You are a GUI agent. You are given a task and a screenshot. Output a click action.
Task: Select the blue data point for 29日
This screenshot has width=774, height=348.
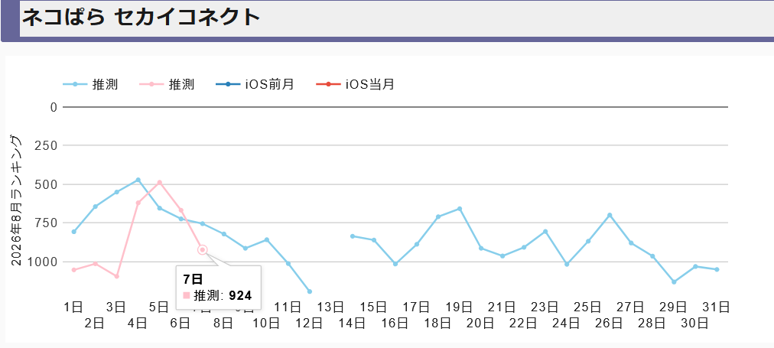pos(675,282)
